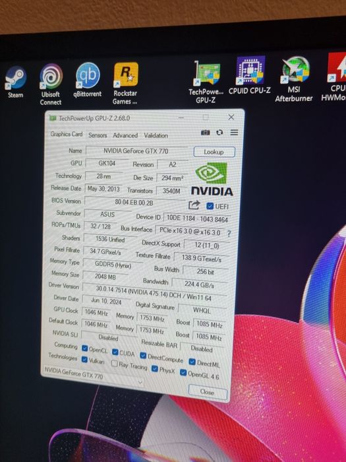Click Bus Interface field PCIe x16 3.0
The image size is (346, 462).
coord(190,231)
